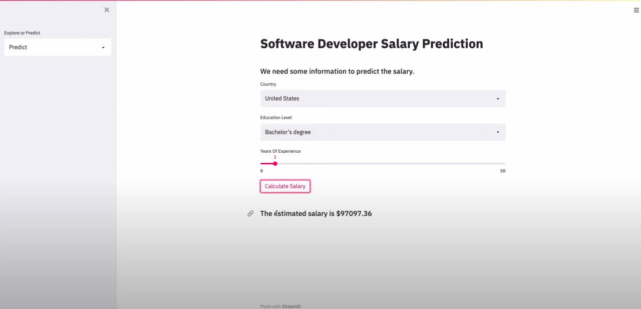This screenshot has height=309, width=641.
Task: Click the anchor link icon beside estimated salary
Action: [250, 213]
